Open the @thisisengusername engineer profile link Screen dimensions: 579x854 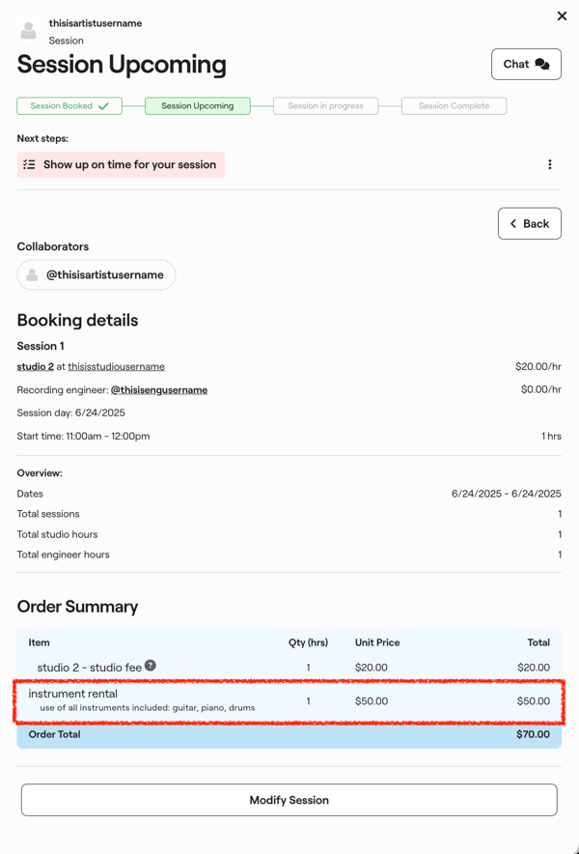coord(159,390)
